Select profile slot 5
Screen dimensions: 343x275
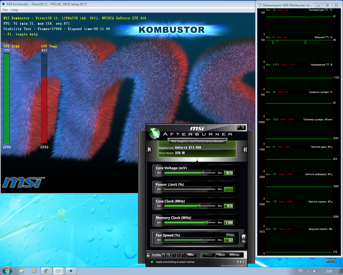[x=184, y=255]
